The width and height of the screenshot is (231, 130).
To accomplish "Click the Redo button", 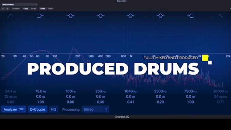I will click(x=50, y=9).
